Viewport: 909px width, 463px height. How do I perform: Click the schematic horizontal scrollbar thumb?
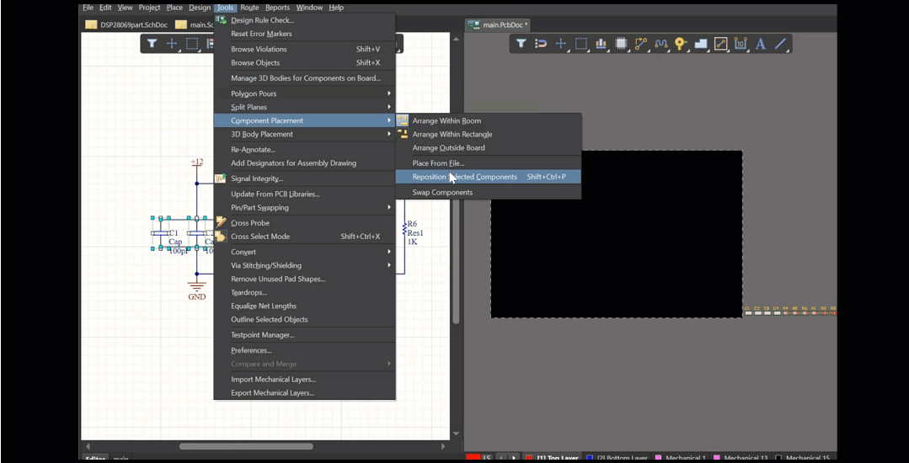point(246,446)
